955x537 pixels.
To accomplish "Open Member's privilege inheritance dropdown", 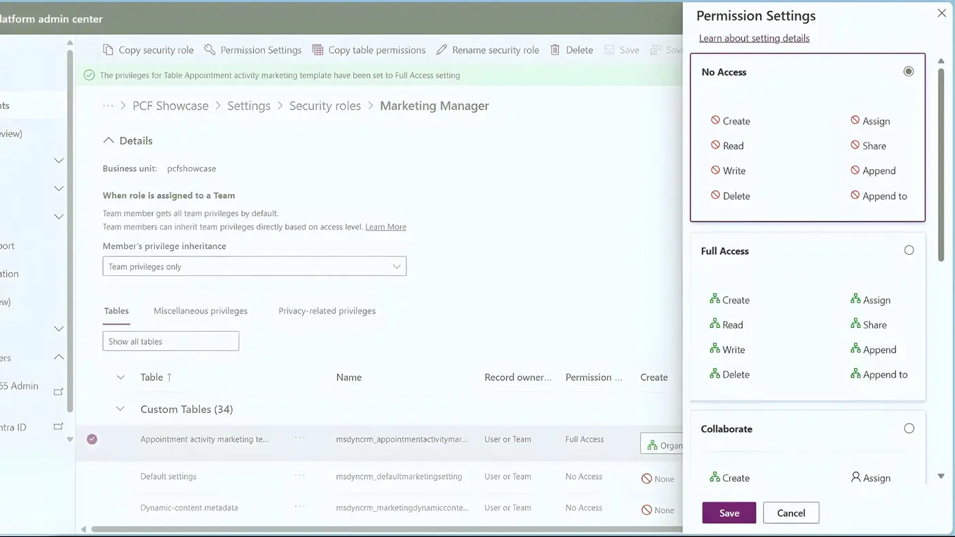I will click(x=254, y=266).
